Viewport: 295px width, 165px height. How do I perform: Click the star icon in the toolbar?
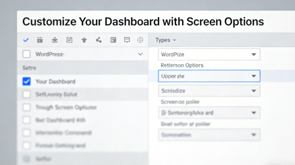pos(84,40)
